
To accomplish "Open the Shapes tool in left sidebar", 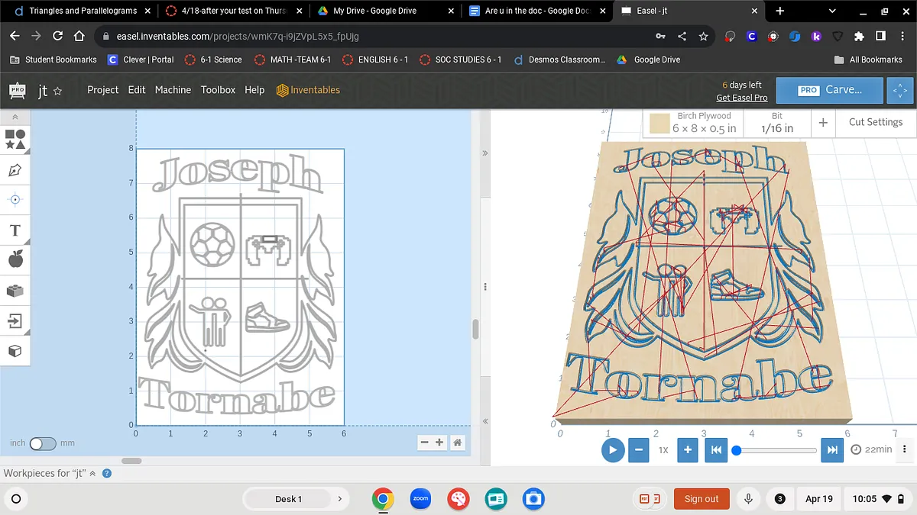I will (15, 139).
